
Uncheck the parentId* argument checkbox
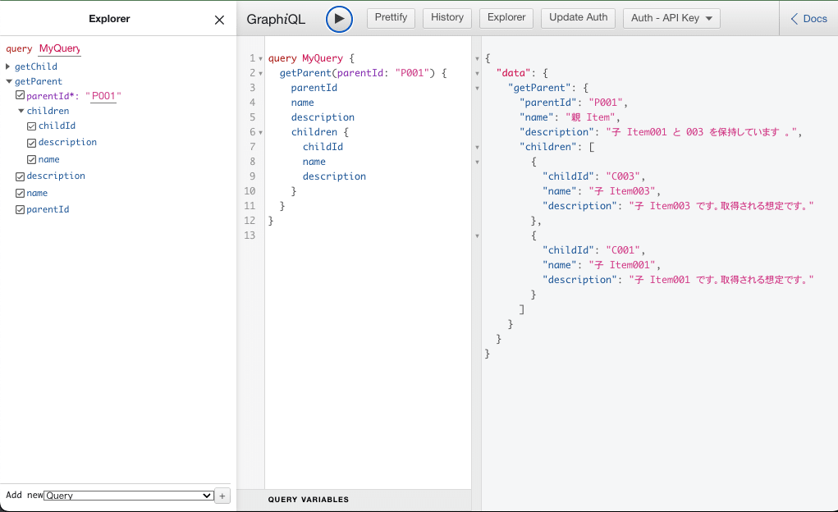21,95
